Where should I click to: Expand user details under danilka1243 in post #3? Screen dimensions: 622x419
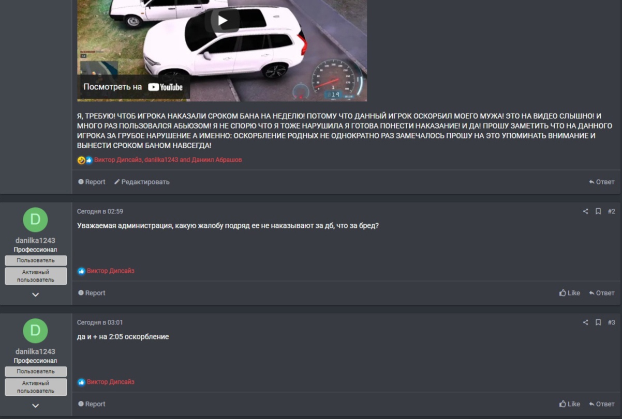pyautogui.click(x=36, y=406)
